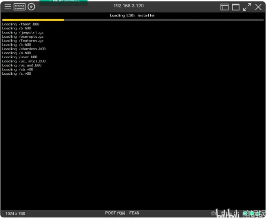266x219 pixels.
Task: Click the 'Loading /s.v00' line
Action: click(17, 74)
